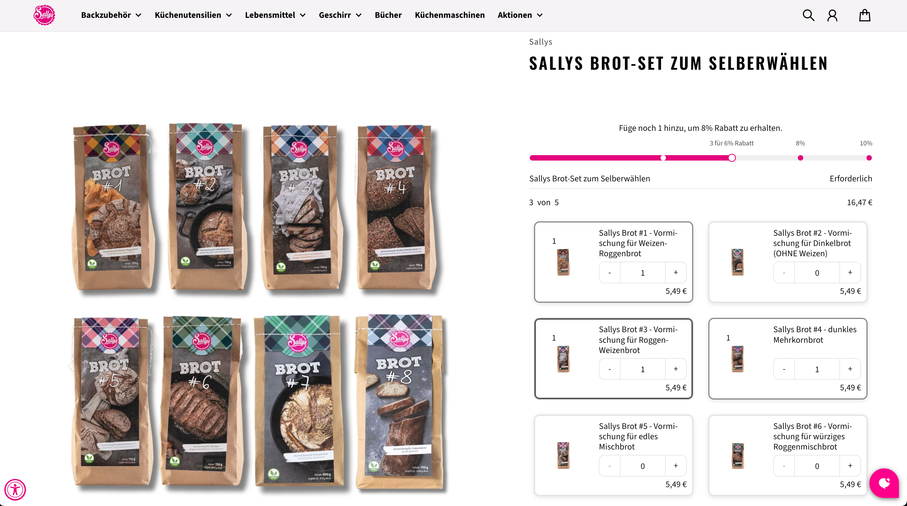This screenshot has width=907, height=506.
Task: Go to Sallys logo homepage
Action: 44,15
